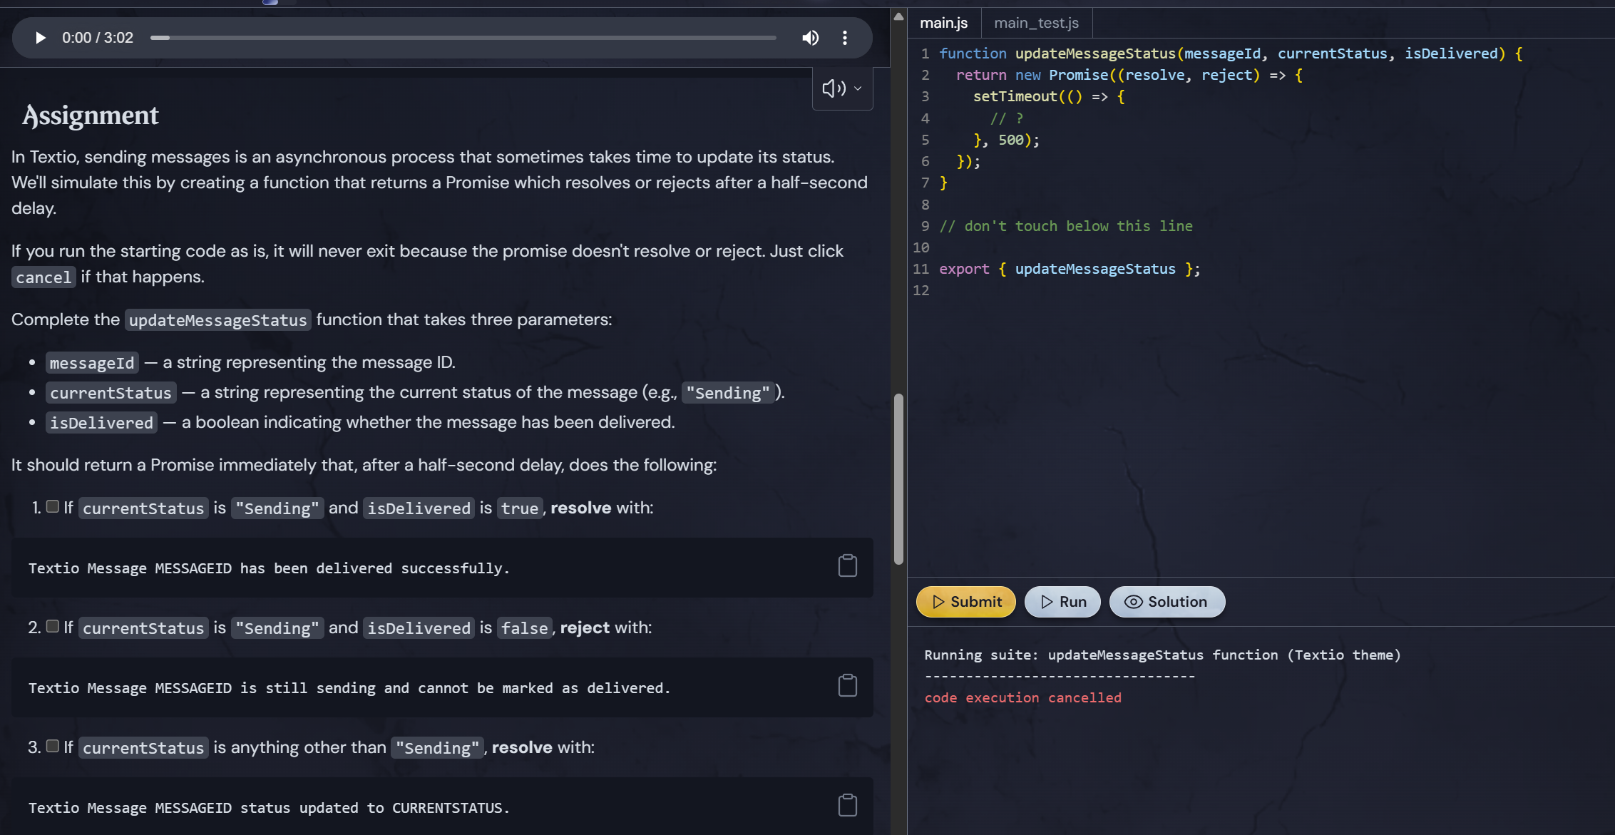Check the third requirement about other statuses
The width and height of the screenshot is (1615, 835).
pos(53,746)
